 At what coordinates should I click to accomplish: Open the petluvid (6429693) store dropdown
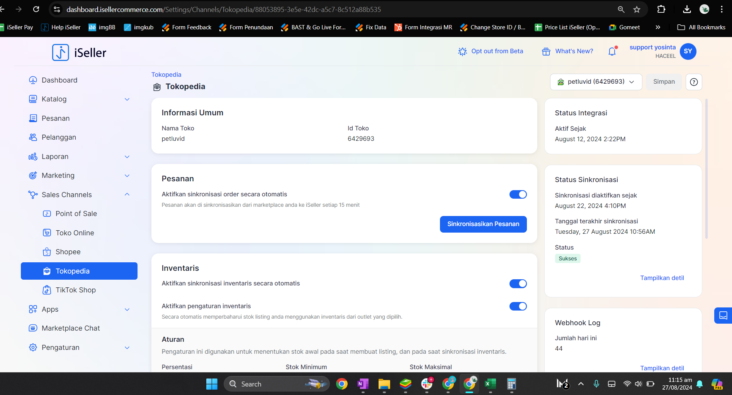[596, 82]
